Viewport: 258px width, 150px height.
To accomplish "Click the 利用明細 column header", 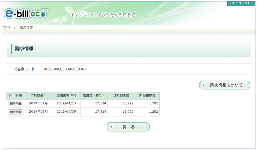I will tap(15, 96).
